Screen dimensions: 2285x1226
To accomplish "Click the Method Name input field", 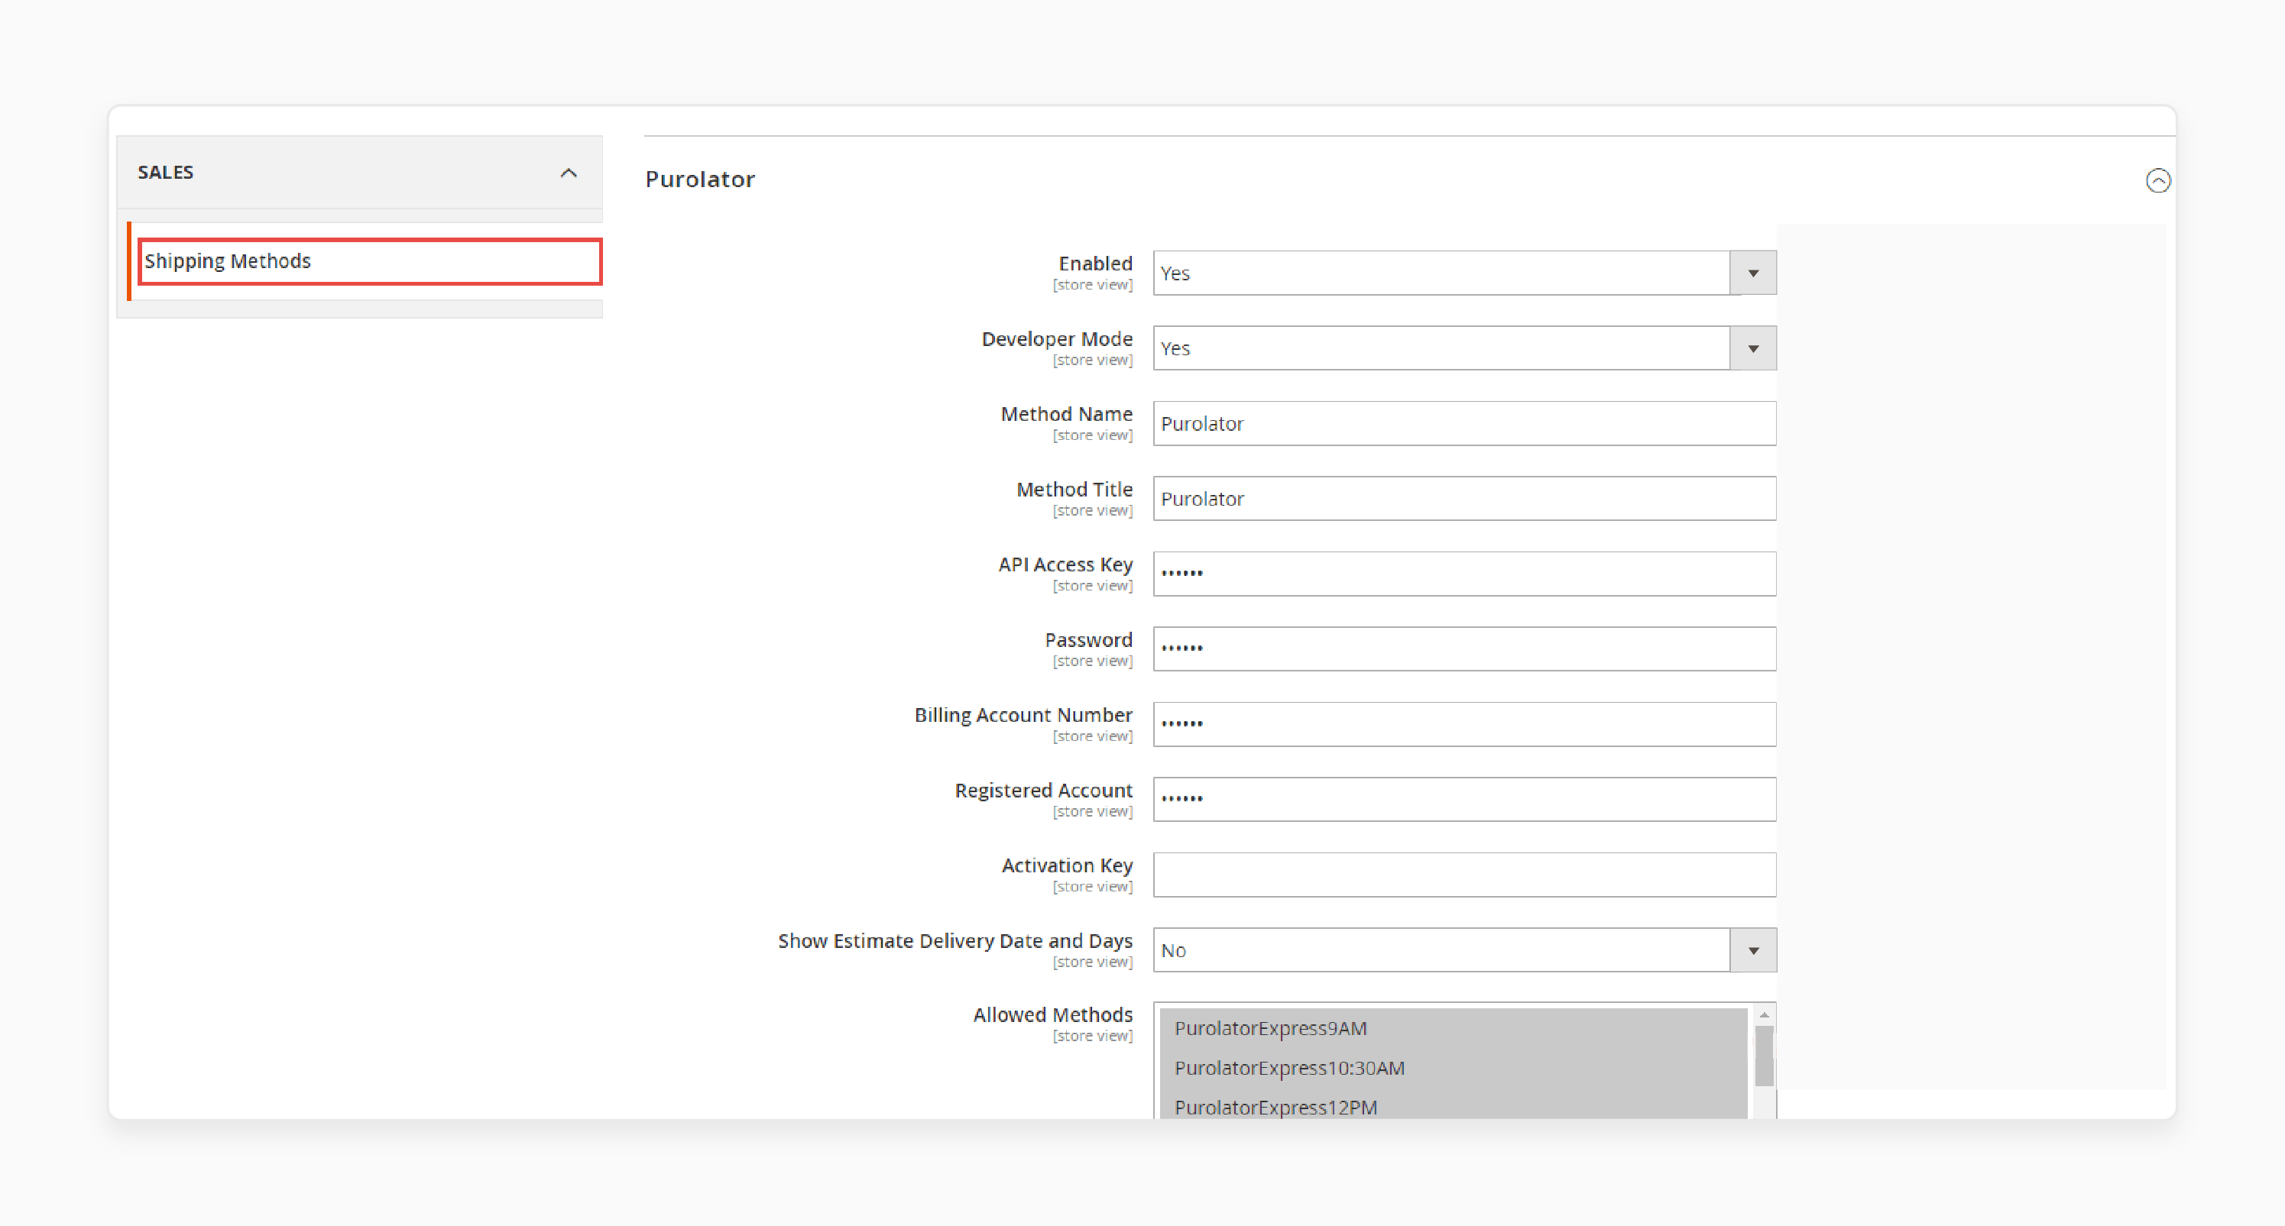I will [1463, 424].
